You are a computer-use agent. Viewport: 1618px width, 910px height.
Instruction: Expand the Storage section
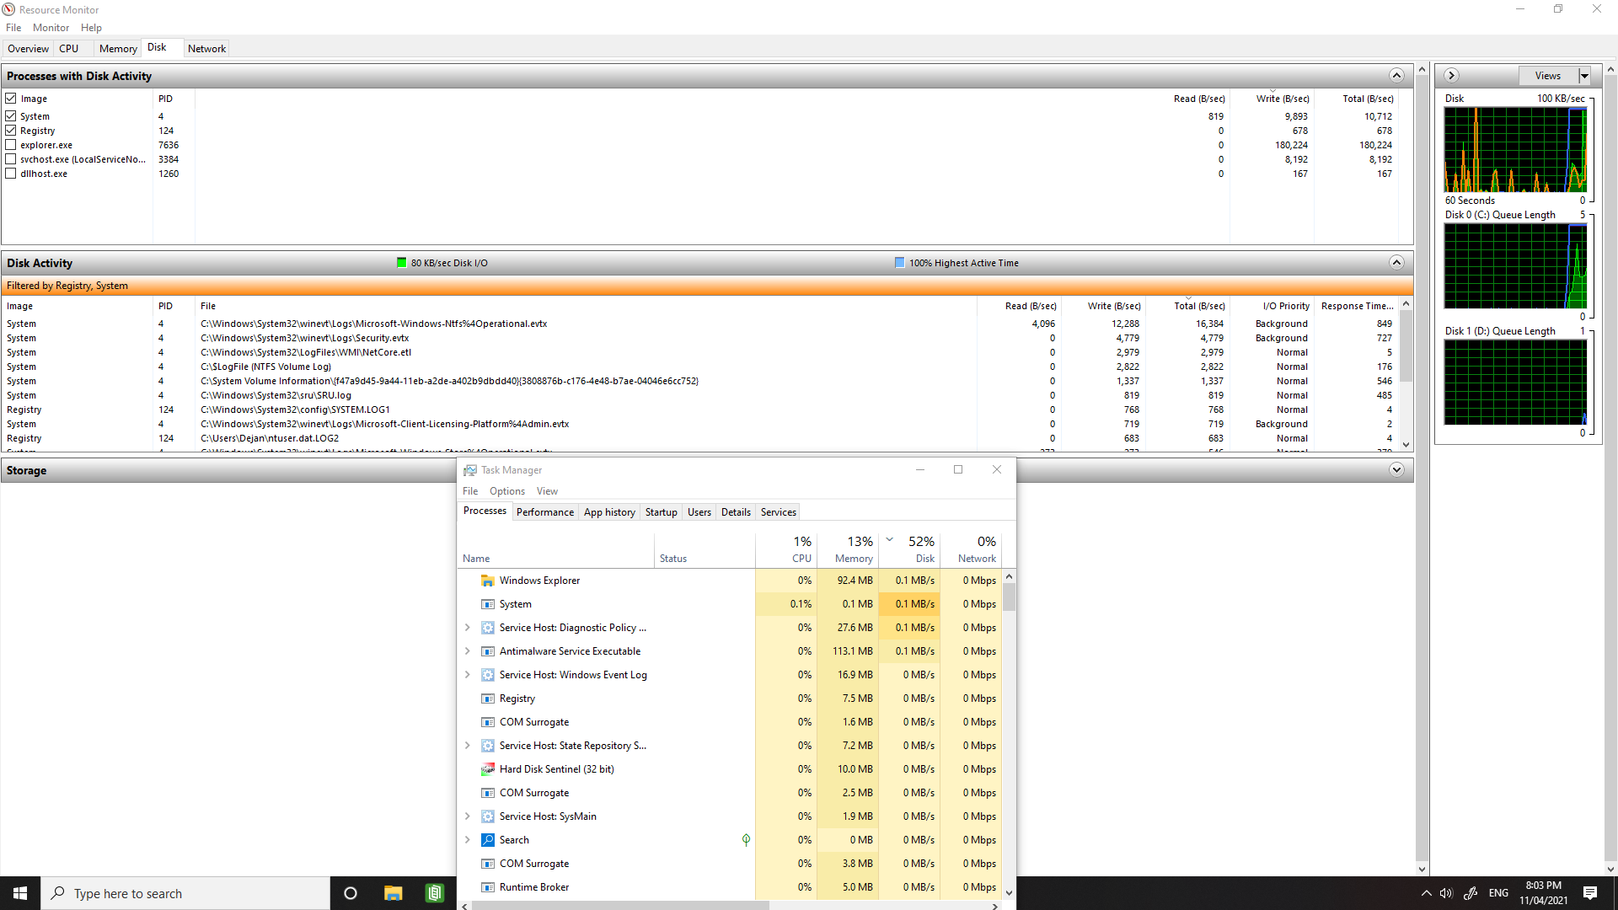coord(1396,470)
